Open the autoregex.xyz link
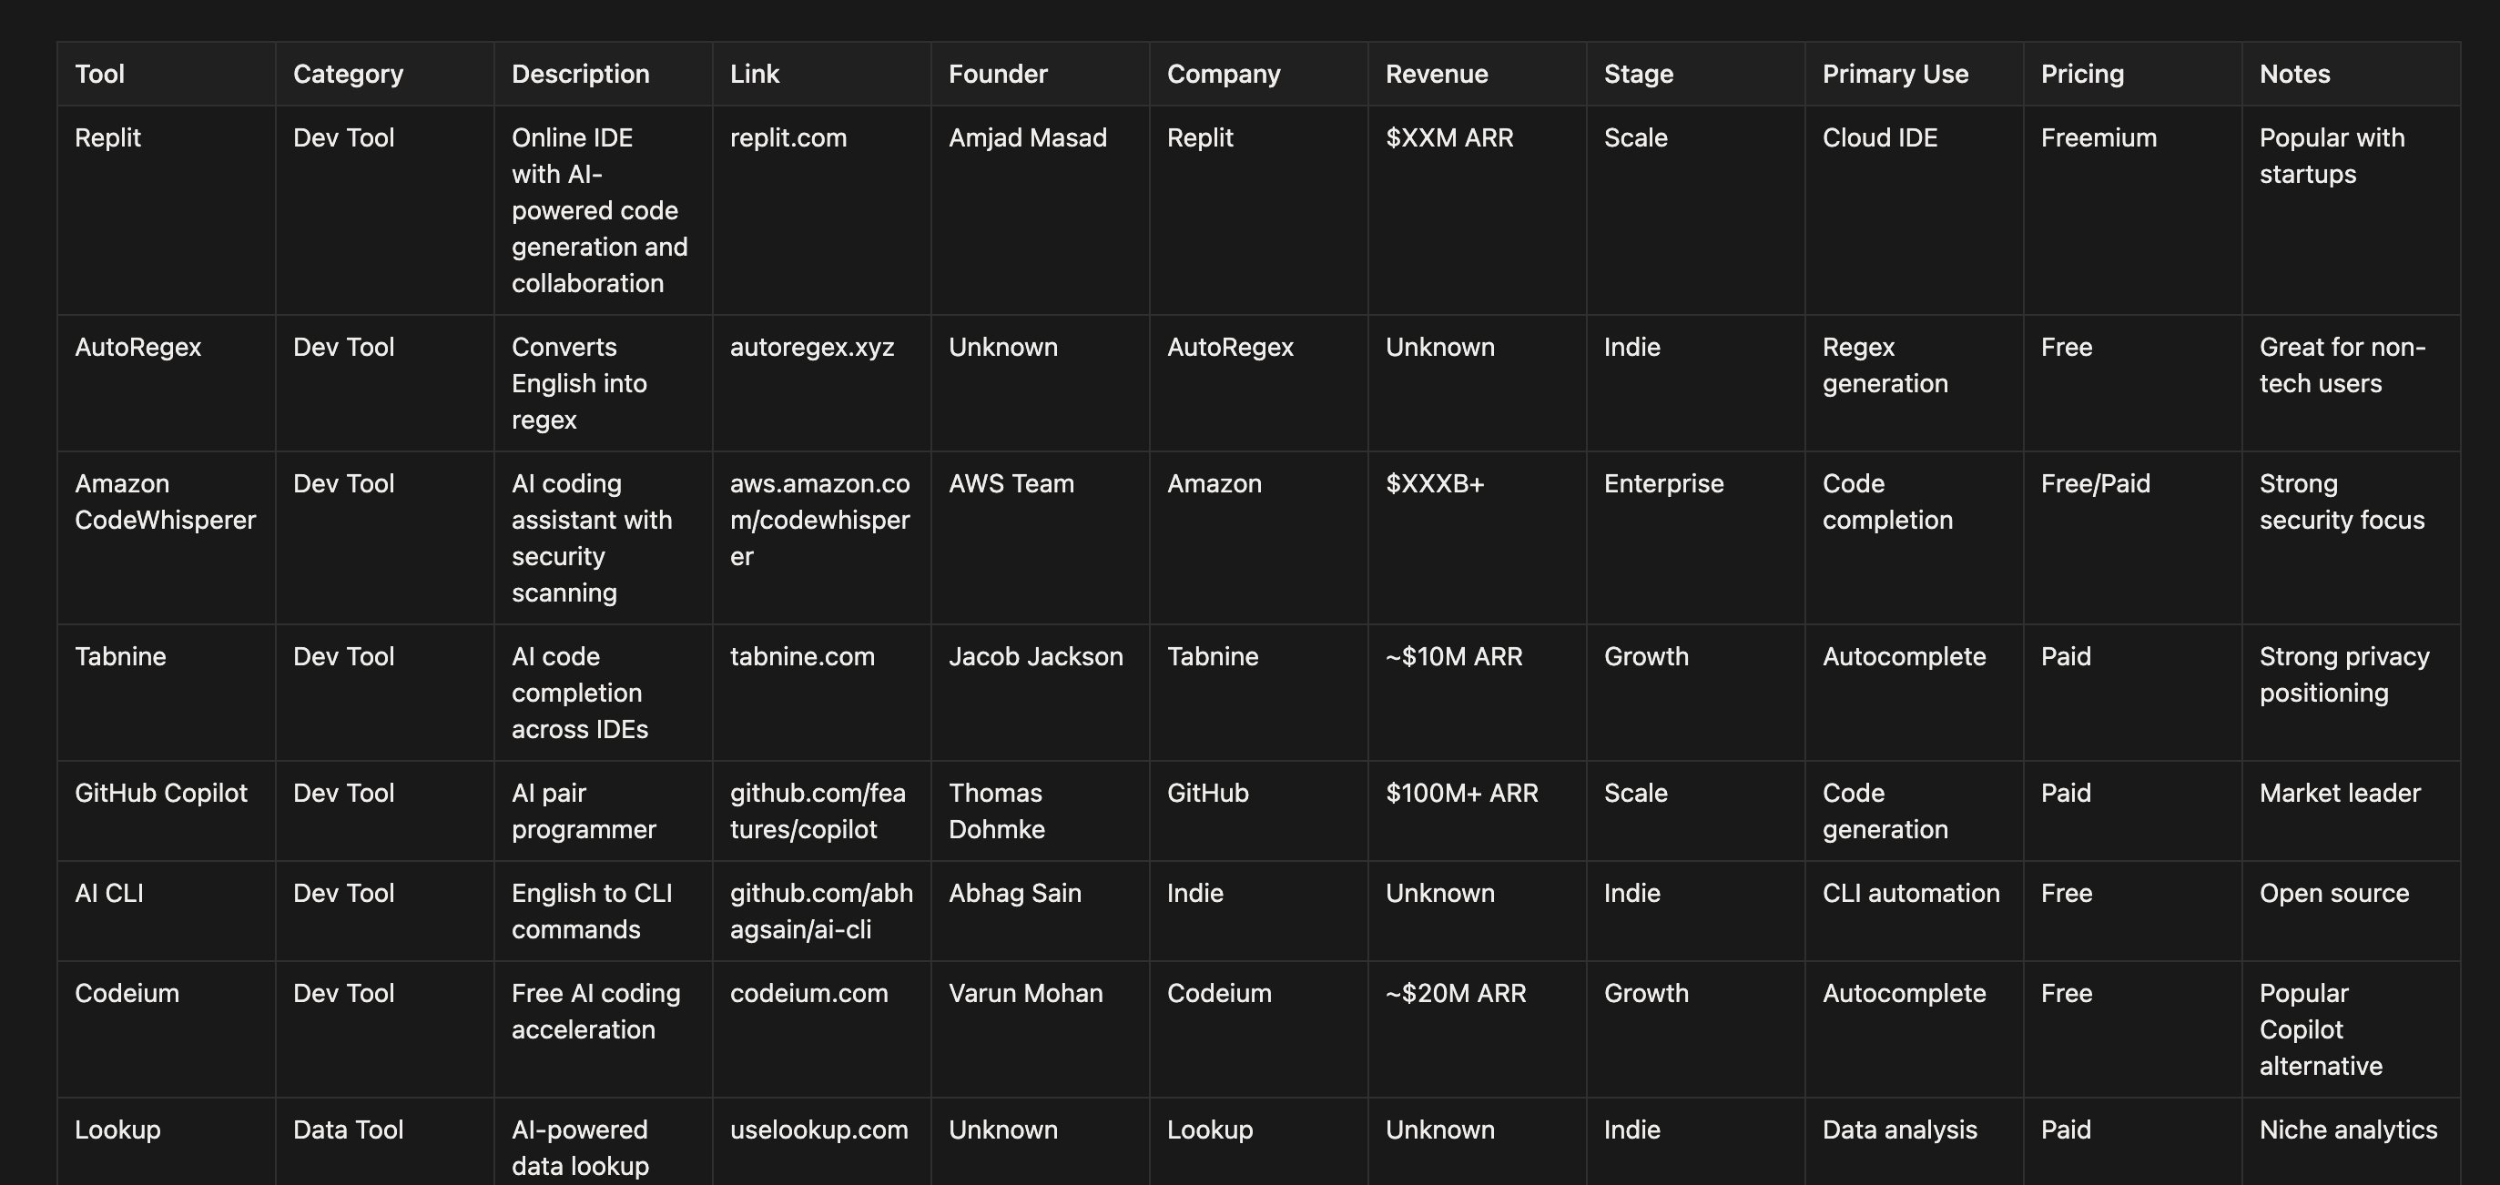 click(x=811, y=348)
